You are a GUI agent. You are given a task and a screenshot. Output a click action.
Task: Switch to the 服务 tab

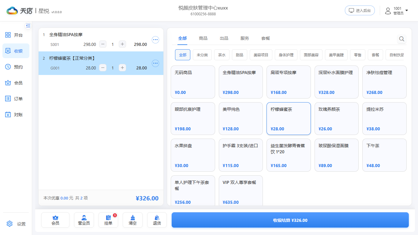point(245,38)
